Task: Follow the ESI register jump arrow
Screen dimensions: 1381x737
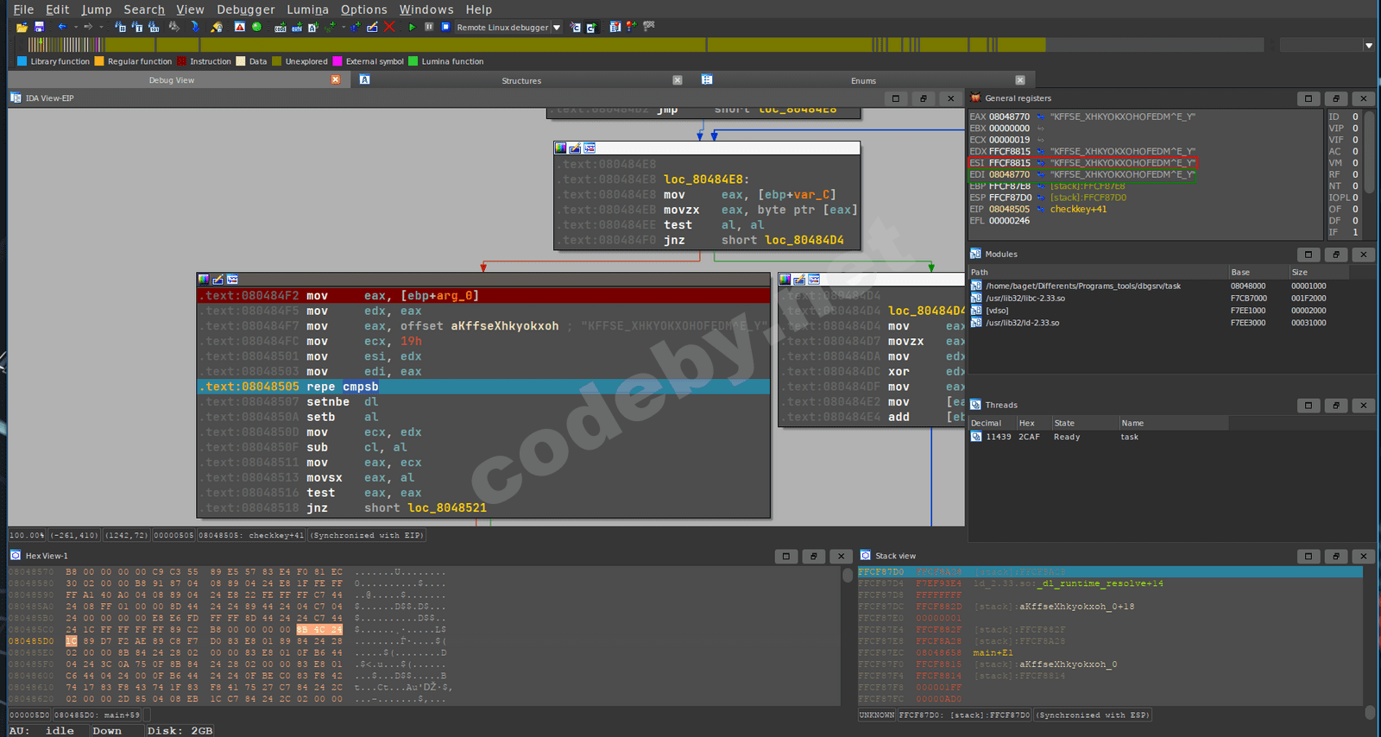Action: (1040, 162)
